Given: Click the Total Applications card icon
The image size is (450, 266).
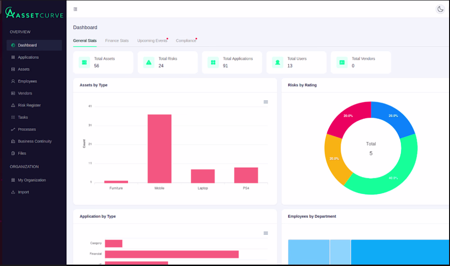Looking at the screenshot, I should tap(213, 62).
